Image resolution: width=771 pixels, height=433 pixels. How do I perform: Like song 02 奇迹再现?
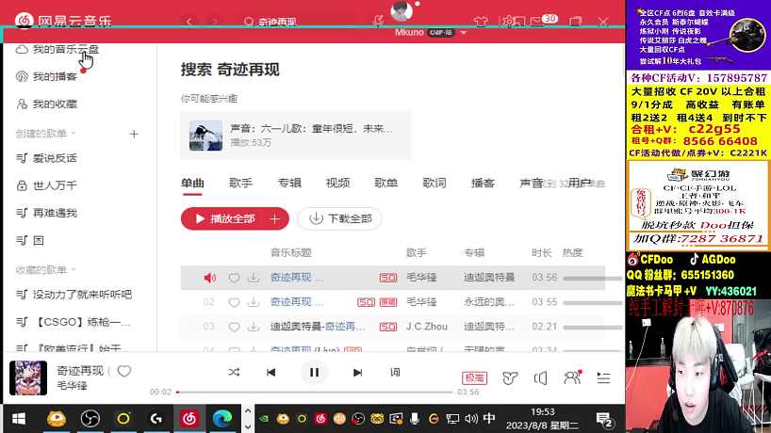(x=234, y=302)
